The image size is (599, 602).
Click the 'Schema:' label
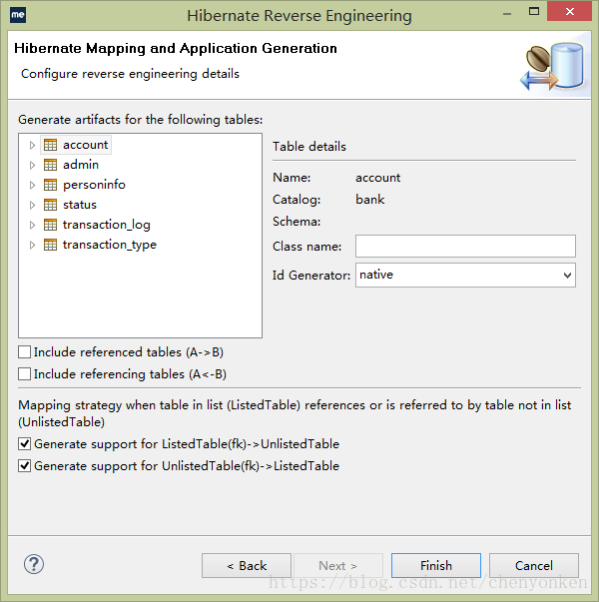[297, 222]
